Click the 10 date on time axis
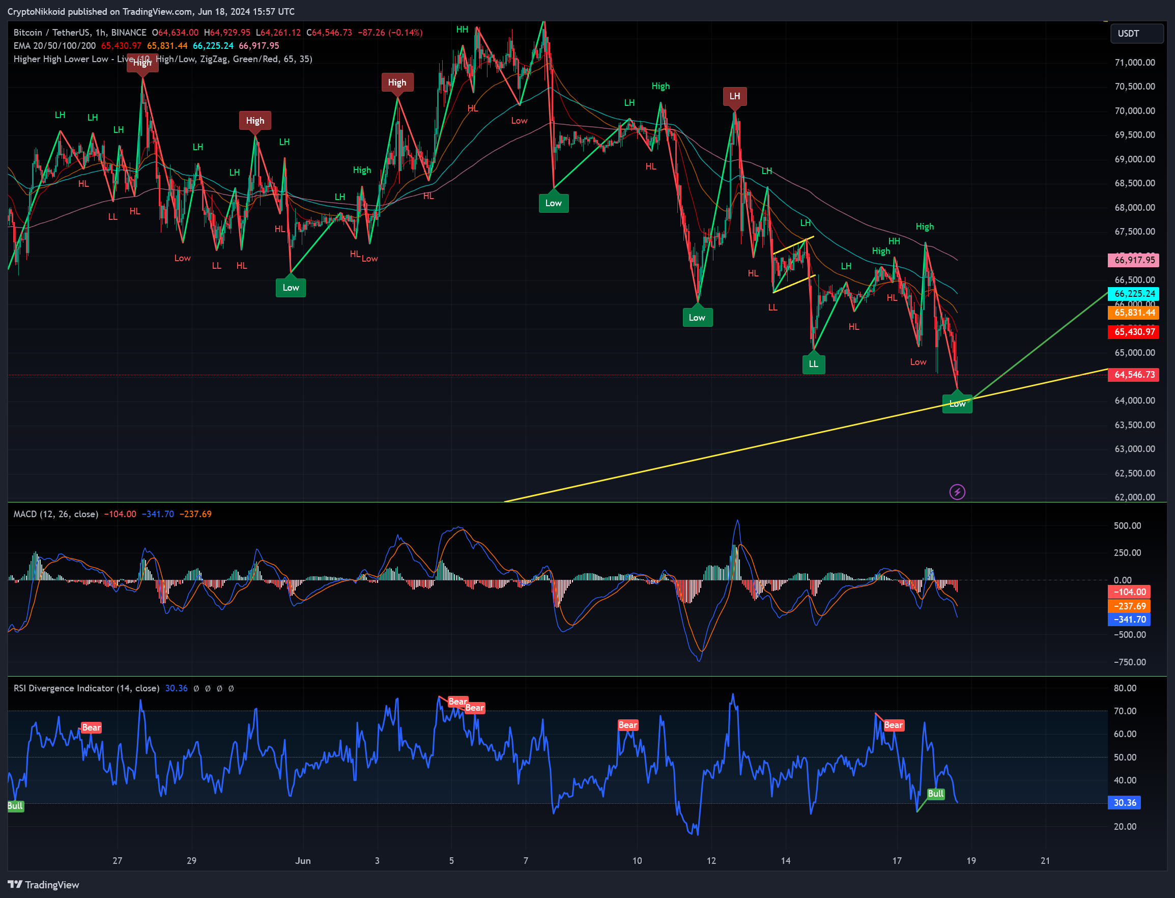This screenshot has width=1175, height=898. pos(637,860)
